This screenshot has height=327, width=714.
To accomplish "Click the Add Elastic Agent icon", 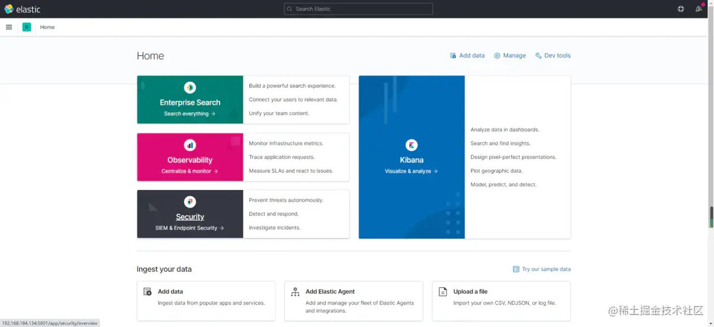I will (295, 292).
